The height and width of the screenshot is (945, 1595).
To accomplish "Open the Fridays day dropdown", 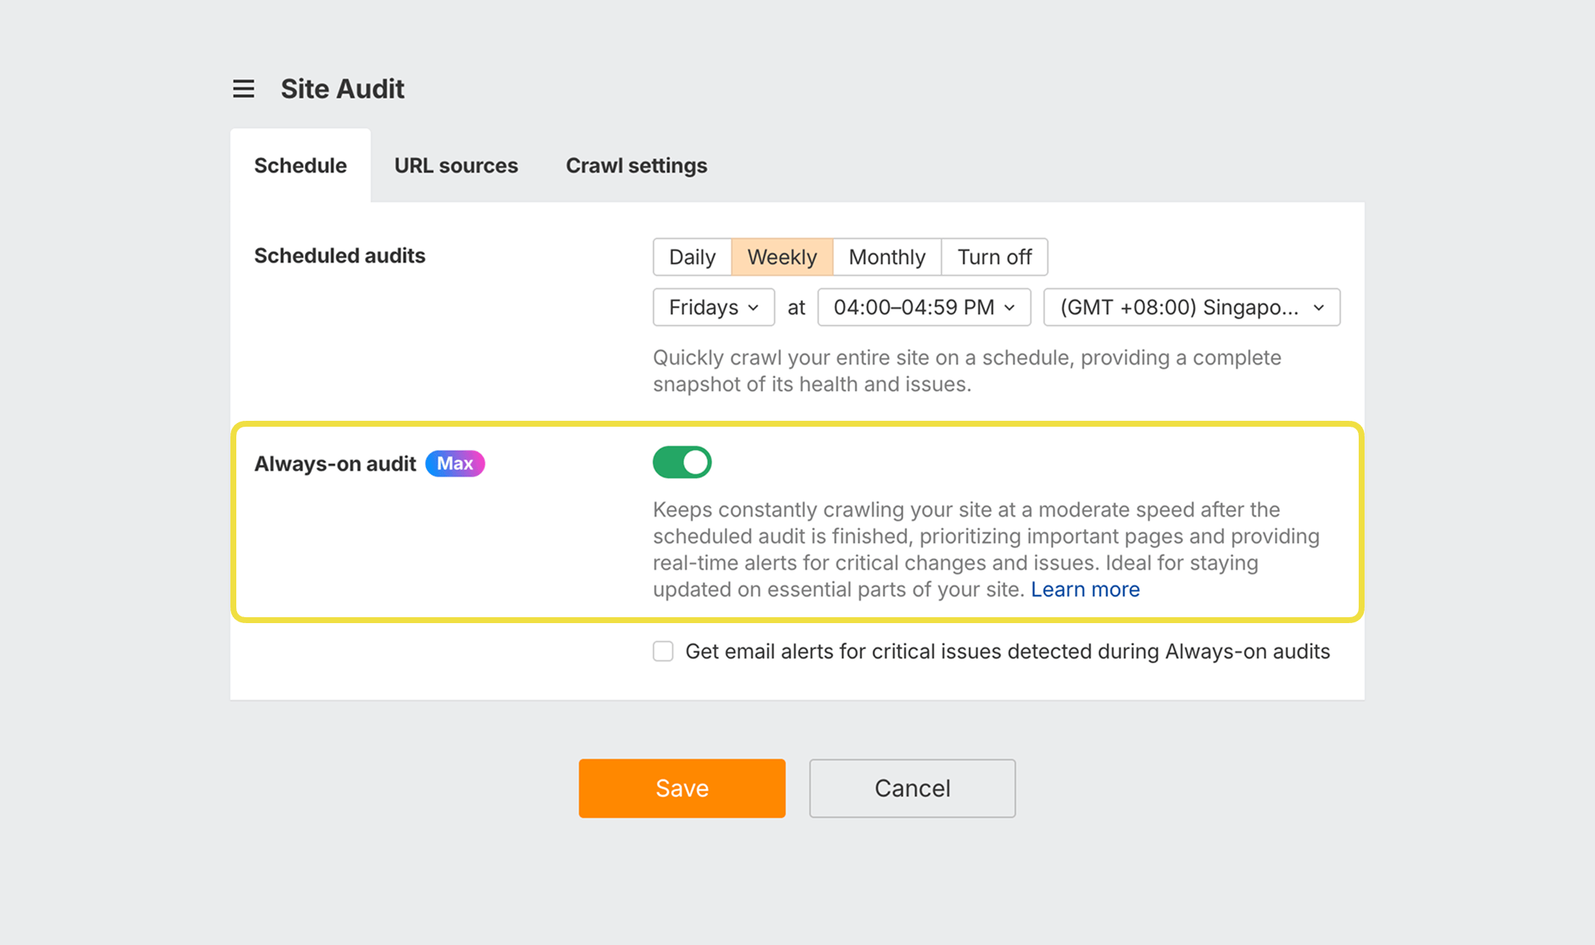I will pos(713,307).
